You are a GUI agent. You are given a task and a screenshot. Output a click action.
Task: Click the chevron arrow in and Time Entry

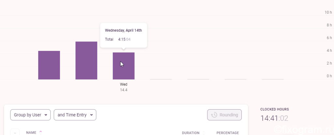[91, 115]
